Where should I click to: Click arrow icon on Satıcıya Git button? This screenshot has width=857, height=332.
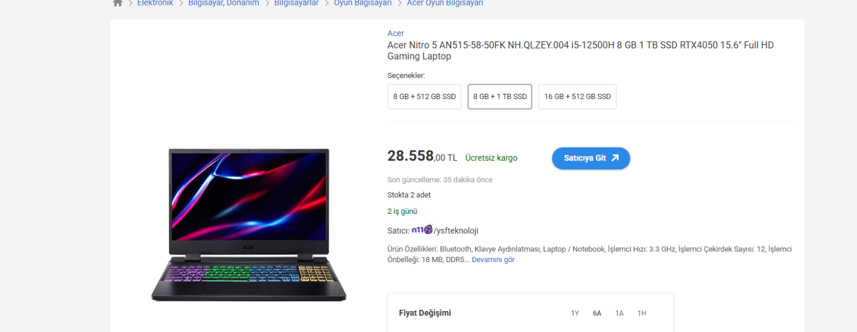click(615, 158)
